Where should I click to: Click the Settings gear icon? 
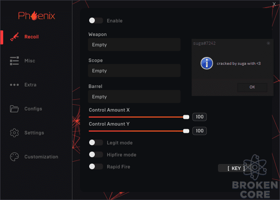14,133
